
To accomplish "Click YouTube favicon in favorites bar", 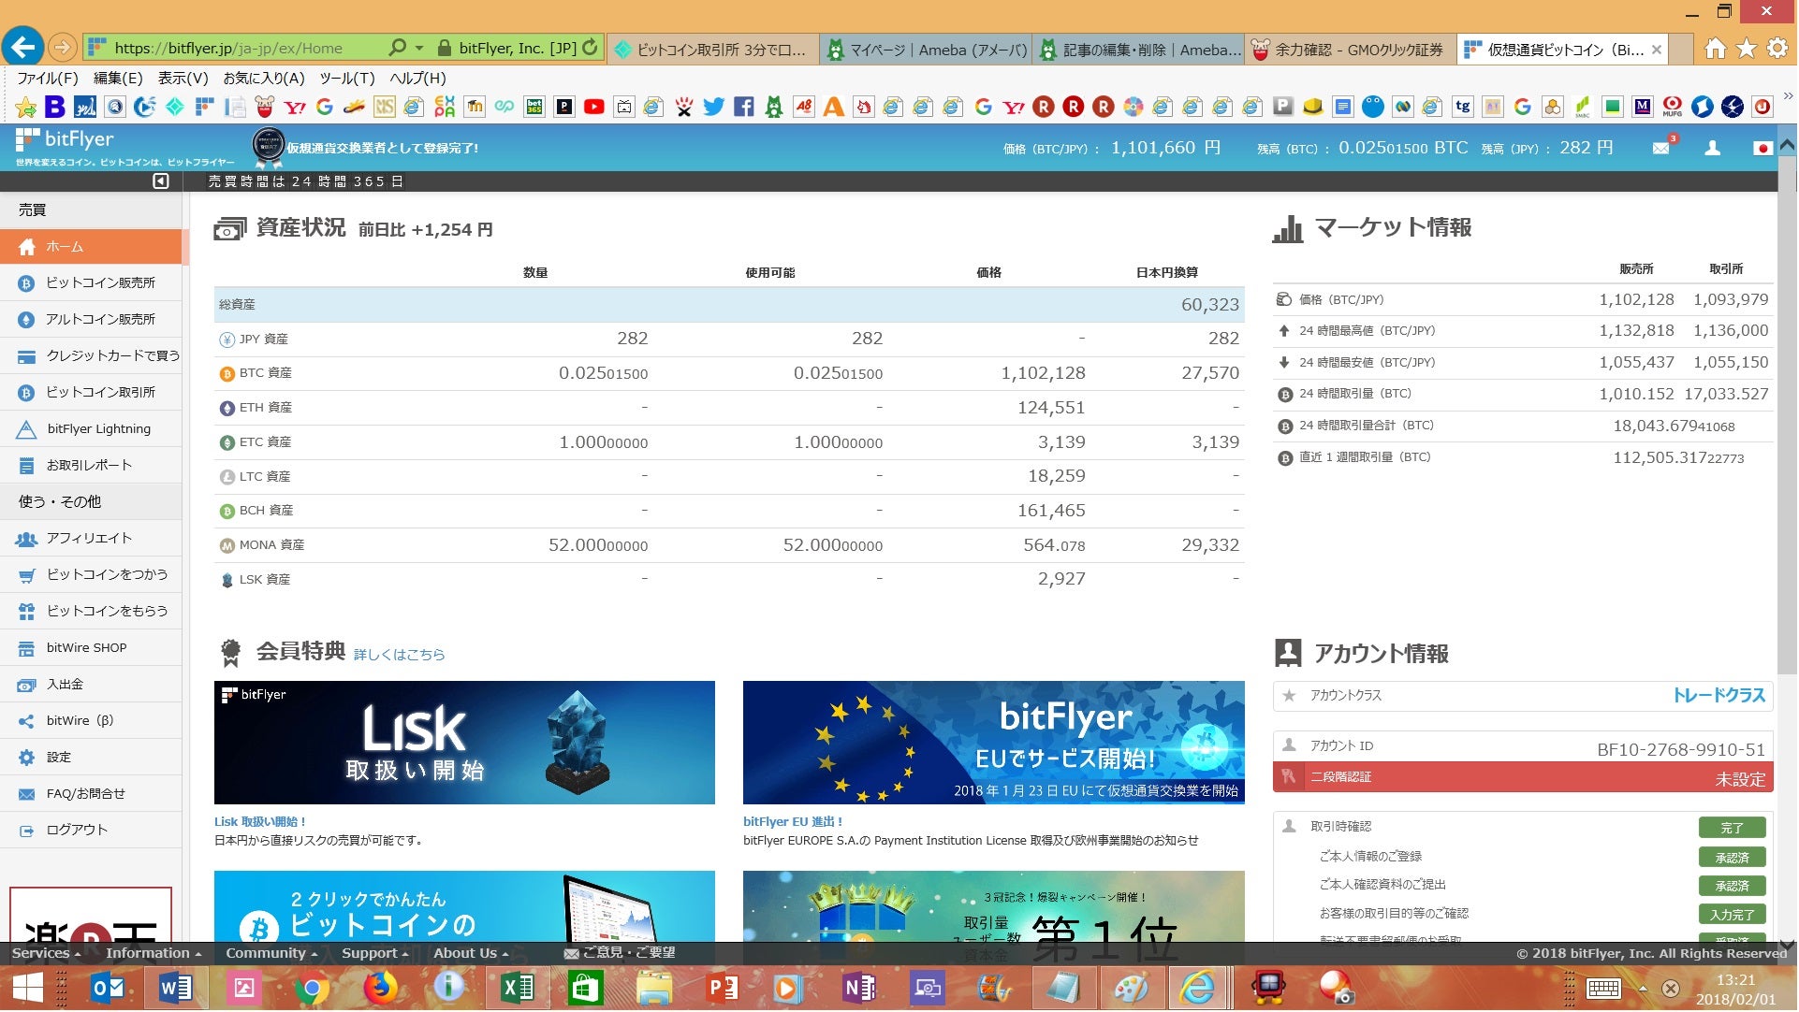I will tap(593, 108).
